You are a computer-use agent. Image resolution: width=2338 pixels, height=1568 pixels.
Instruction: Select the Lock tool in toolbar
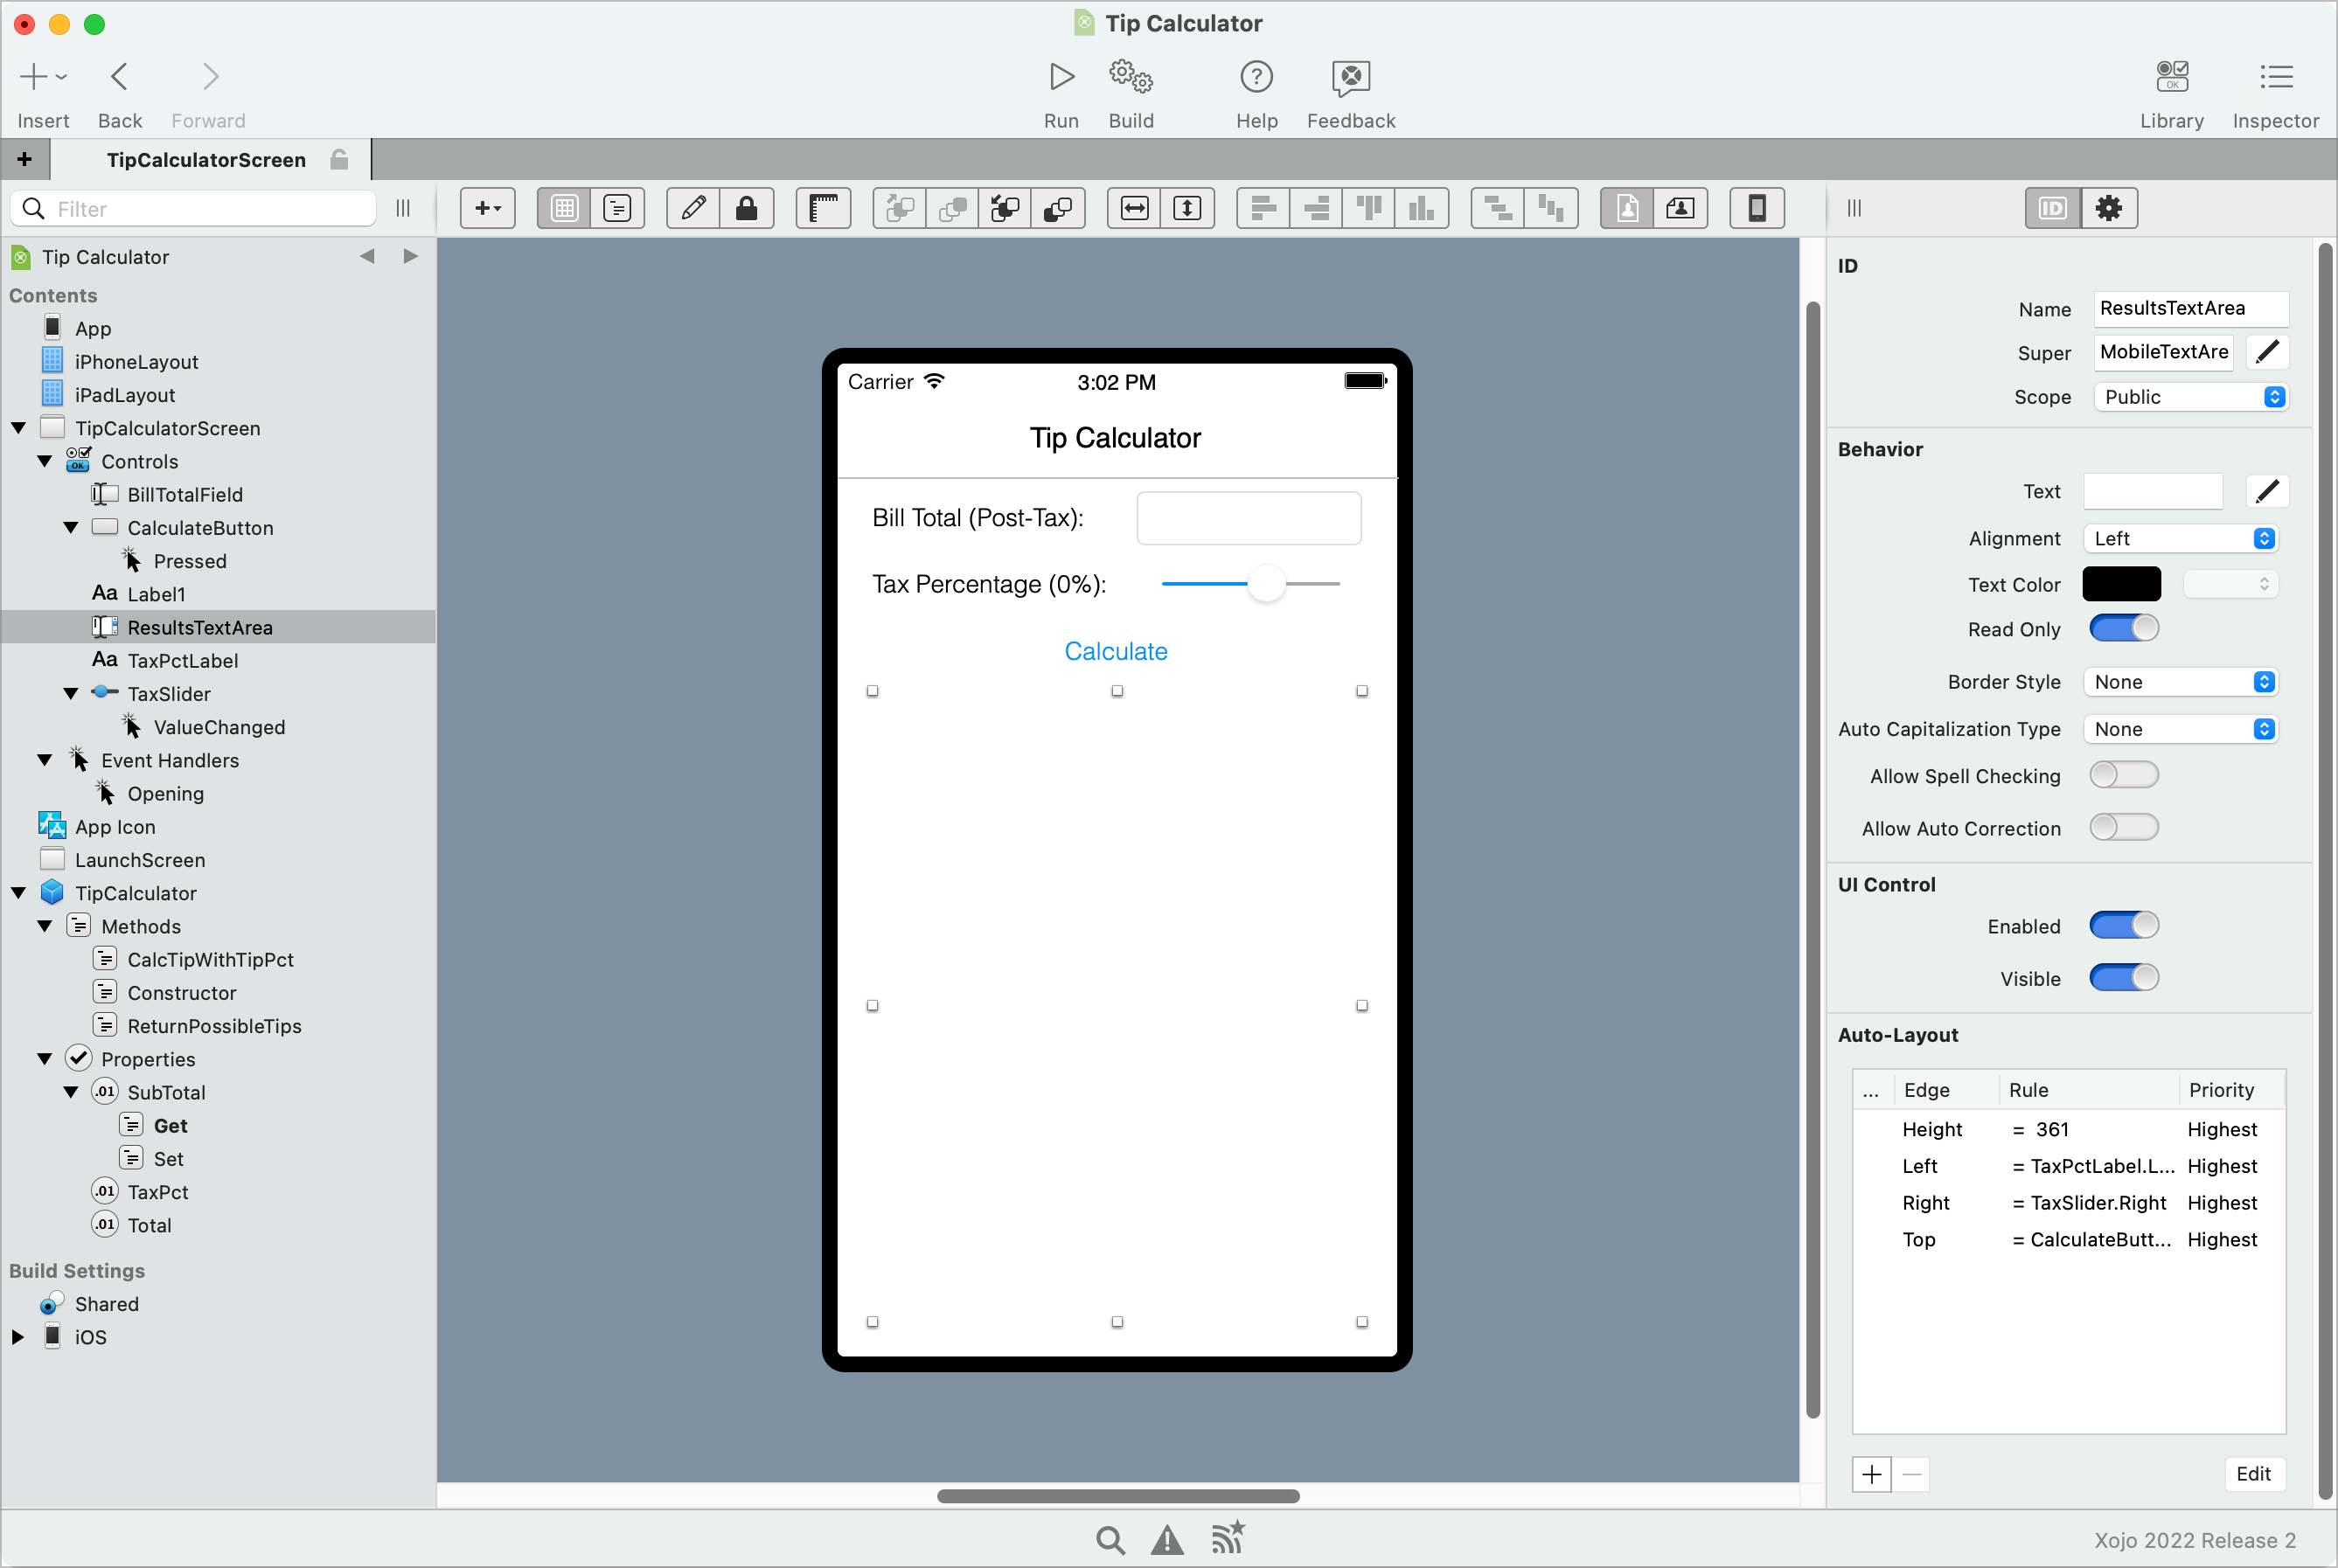[x=748, y=208]
